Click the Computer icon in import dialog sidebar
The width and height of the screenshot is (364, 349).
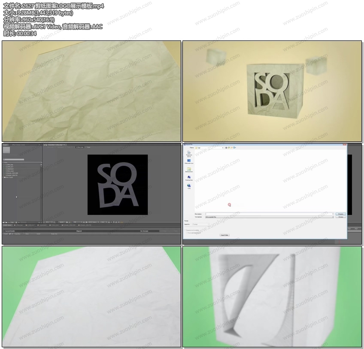[x=189, y=178]
